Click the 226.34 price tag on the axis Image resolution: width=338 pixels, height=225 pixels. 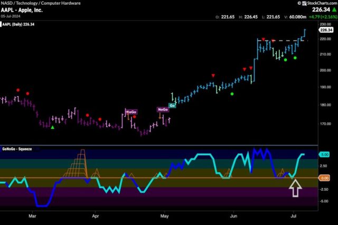(x=326, y=30)
